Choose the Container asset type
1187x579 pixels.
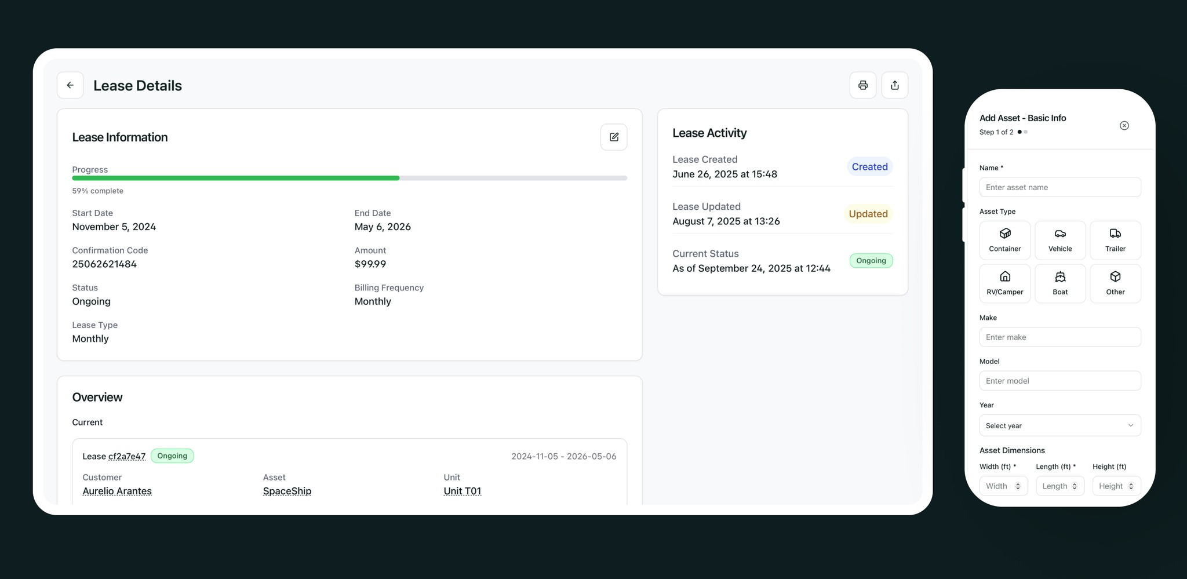(1005, 240)
